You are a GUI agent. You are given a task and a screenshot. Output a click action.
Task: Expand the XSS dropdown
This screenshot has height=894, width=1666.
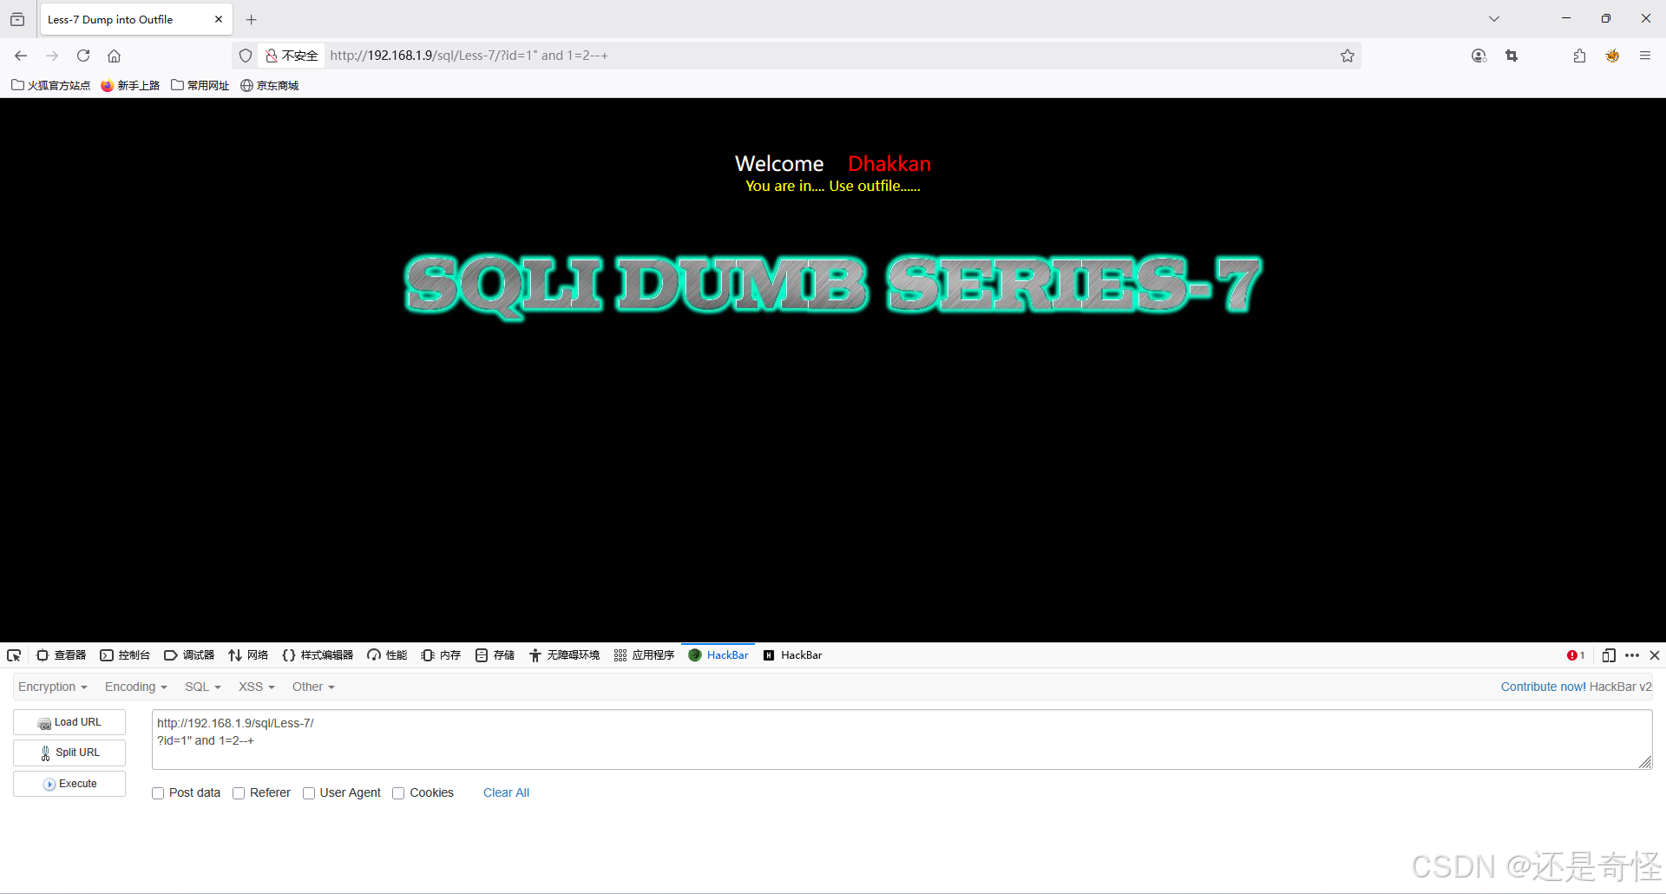pyautogui.click(x=257, y=687)
